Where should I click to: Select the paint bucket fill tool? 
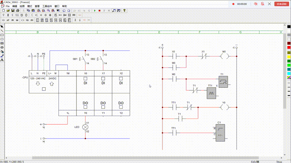(x=2, y=52)
